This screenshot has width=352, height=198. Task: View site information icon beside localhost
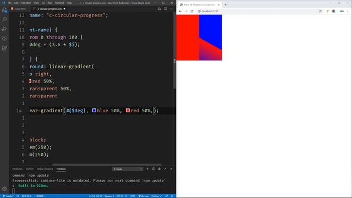199,11
